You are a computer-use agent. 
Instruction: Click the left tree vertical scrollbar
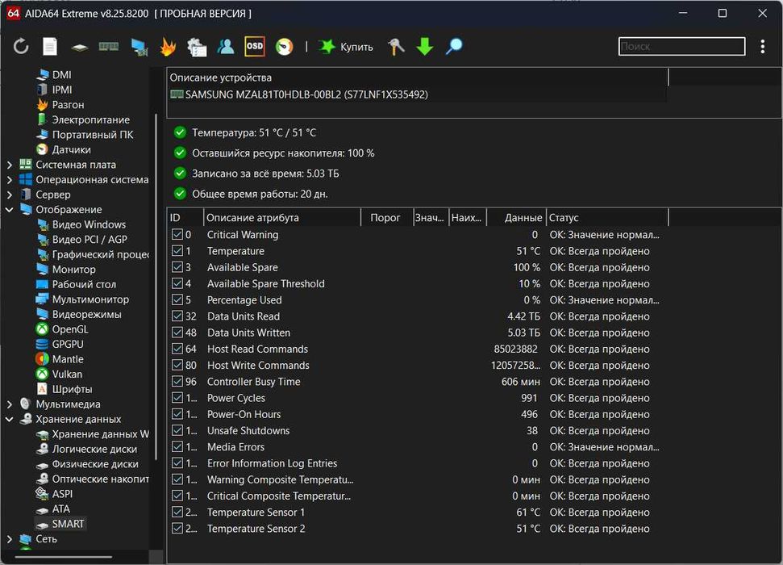point(156,287)
